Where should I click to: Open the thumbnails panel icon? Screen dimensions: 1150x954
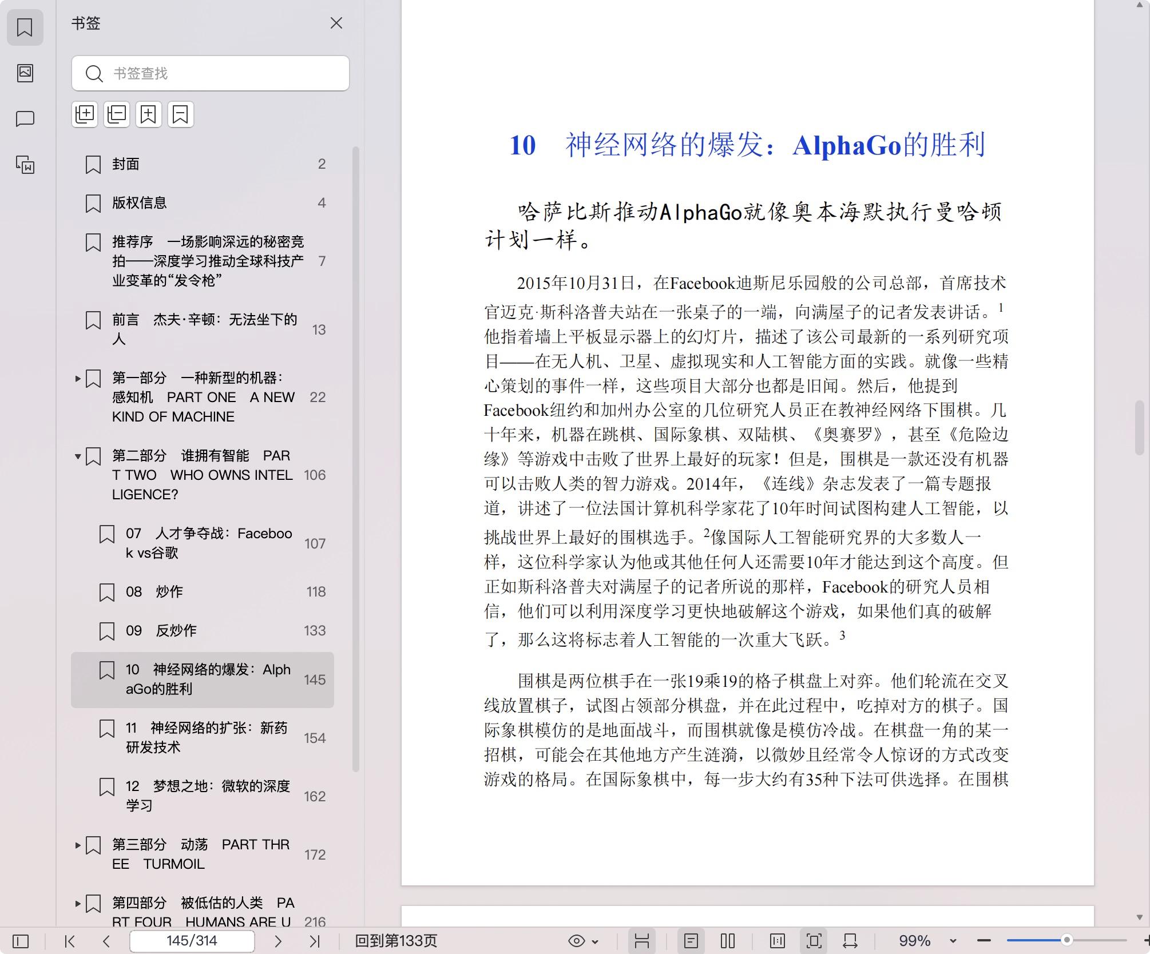click(x=25, y=73)
